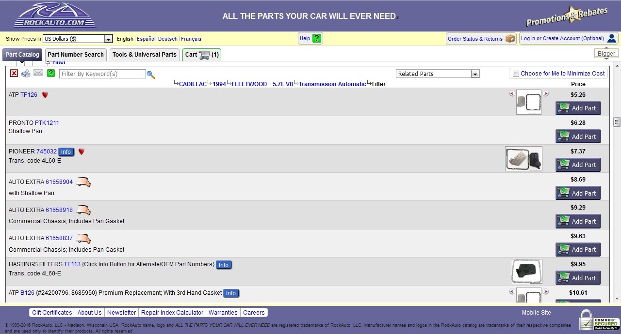This screenshot has height=334, width=621.
Task: Open Newsletter footer link
Action: (122, 313)
